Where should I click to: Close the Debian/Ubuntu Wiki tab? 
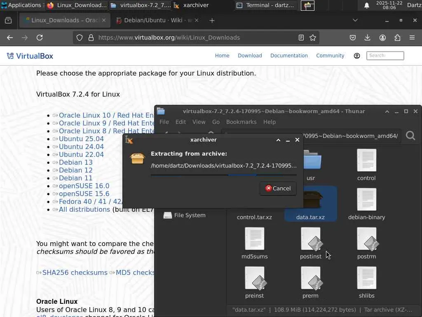tap(197, 21)
